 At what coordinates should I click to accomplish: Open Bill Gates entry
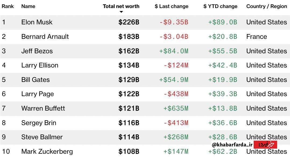[36, 80]
